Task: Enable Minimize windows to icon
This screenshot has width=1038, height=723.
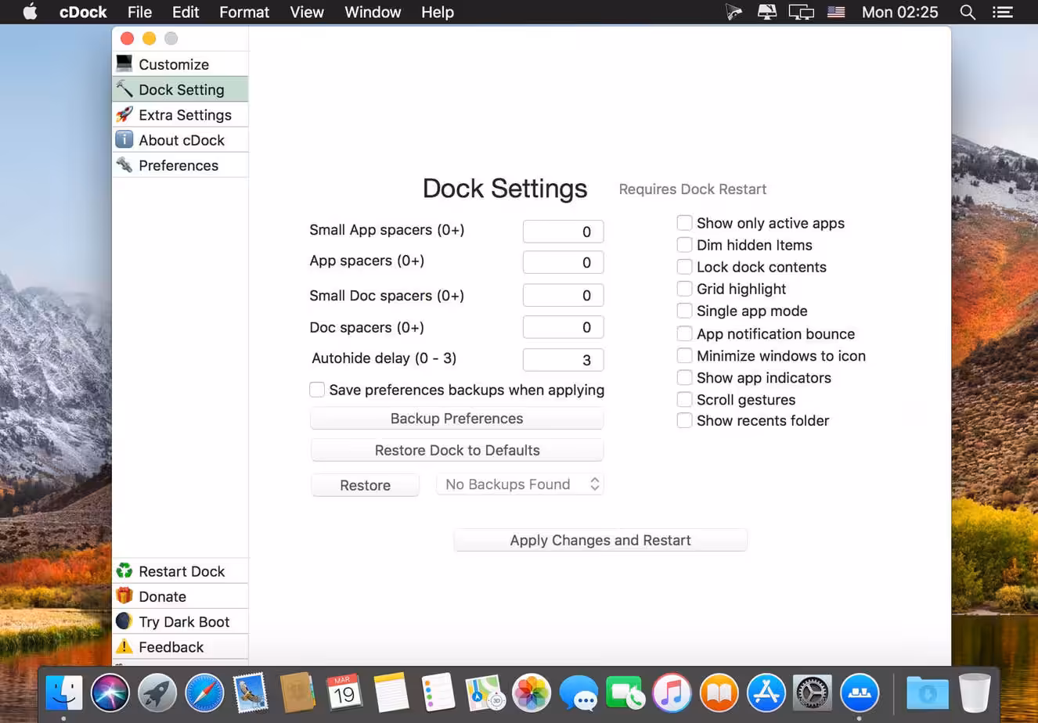Action: [x=685, y=356]
